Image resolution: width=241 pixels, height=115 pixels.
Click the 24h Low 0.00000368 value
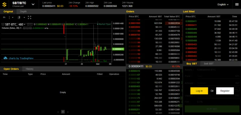[110, 6]
